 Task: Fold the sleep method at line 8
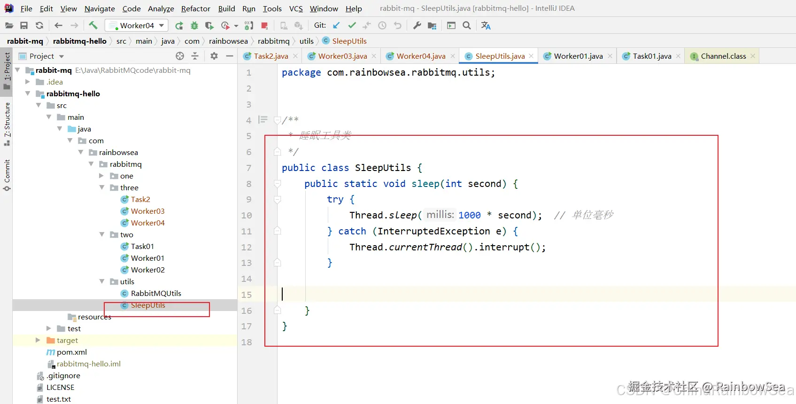tap(278, 183)
